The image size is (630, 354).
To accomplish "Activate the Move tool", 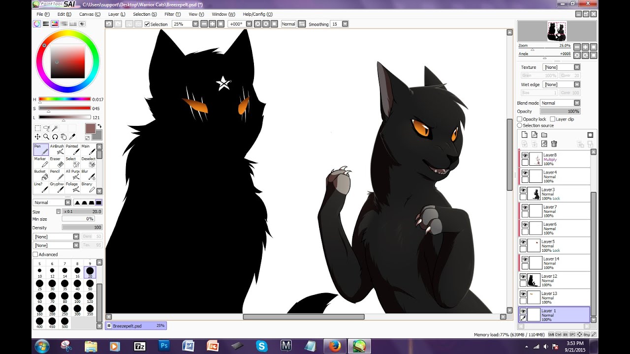I will pyautogui.click(x=37, y=137).
